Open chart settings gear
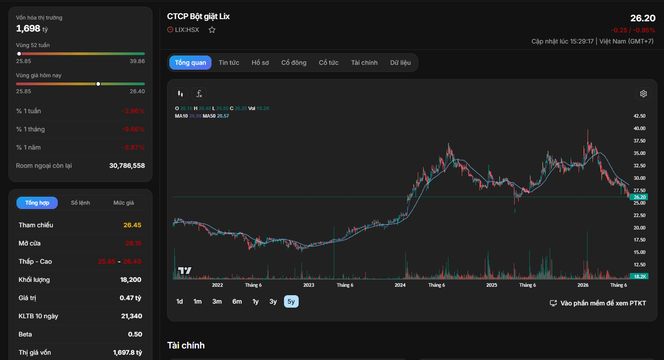Screen dimensions: 664x360 [x=643, y=94]
